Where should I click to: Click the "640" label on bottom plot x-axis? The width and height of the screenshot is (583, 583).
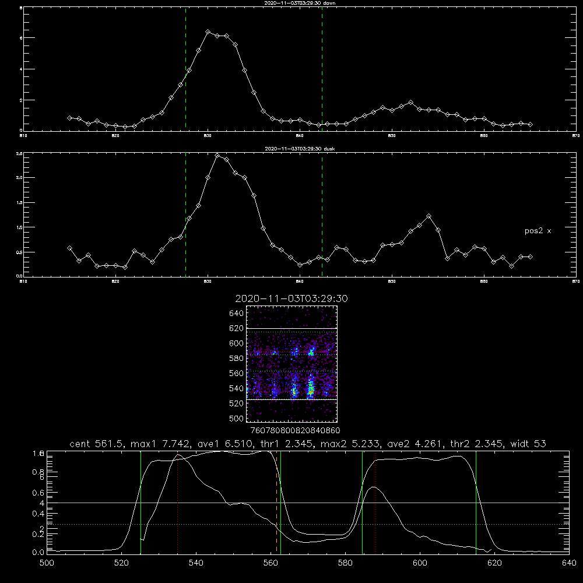pos(569,563)
